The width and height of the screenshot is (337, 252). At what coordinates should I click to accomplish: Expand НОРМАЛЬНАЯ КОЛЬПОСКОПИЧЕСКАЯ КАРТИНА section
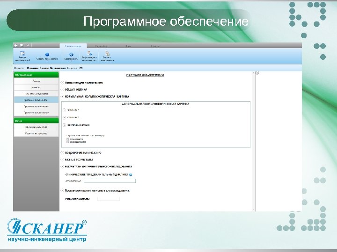[x=62, y=97]
